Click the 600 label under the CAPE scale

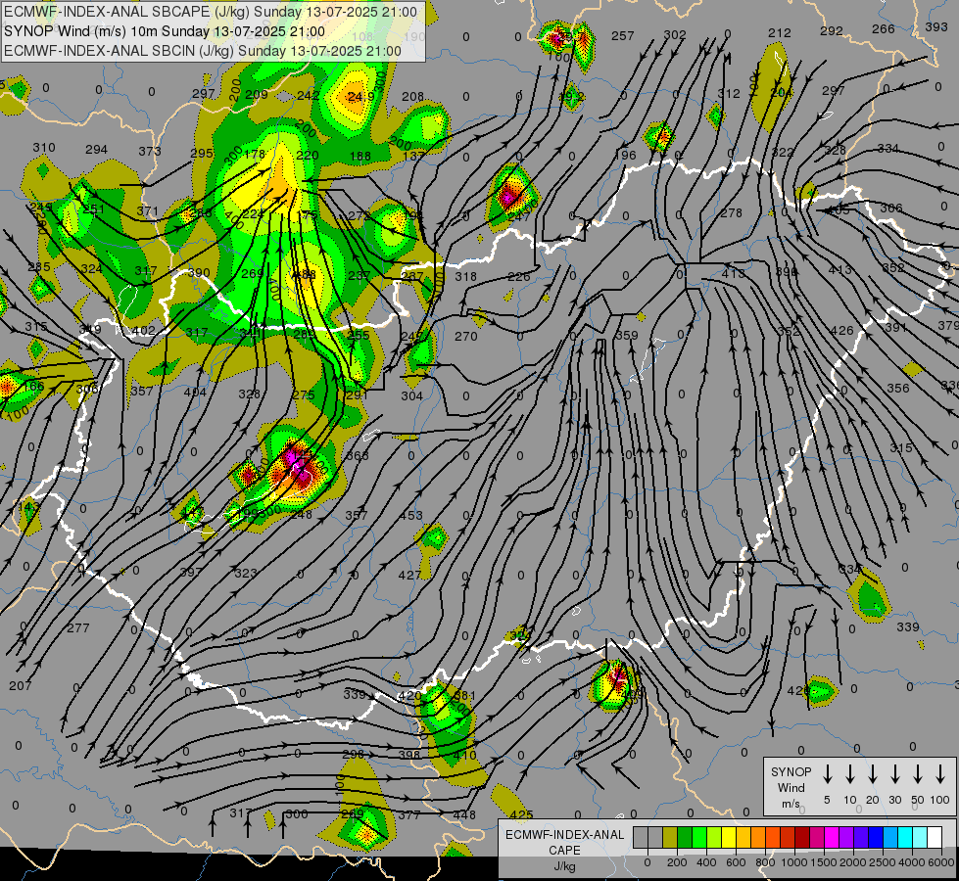pos(736,862)
